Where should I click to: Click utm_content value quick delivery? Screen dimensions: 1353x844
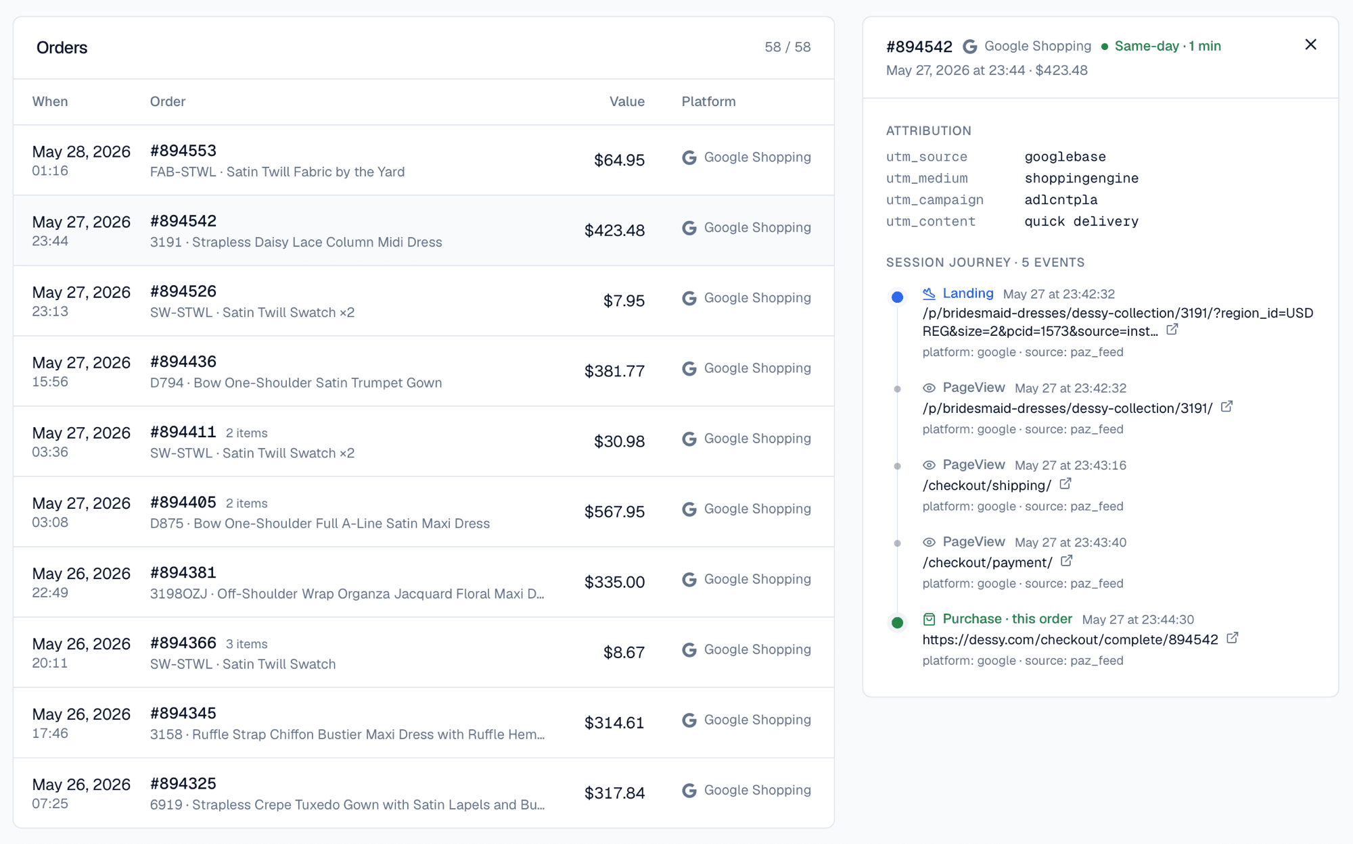click(1081, 222)
